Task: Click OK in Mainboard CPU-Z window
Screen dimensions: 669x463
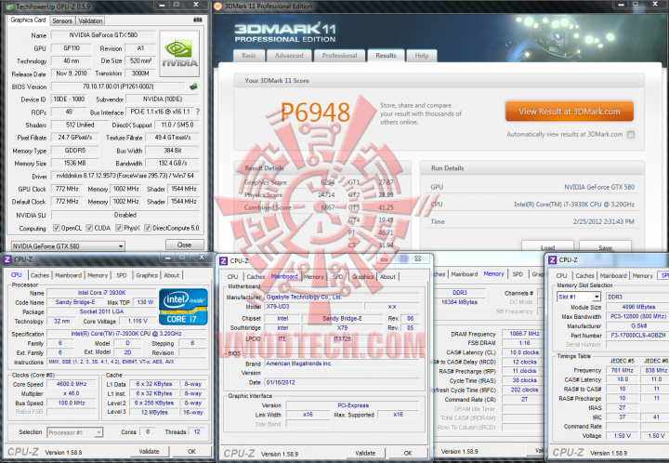Action: [x=408, y=453]
